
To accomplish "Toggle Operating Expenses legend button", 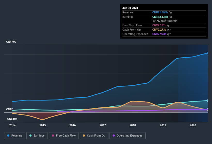I will (x=127, y=136).
